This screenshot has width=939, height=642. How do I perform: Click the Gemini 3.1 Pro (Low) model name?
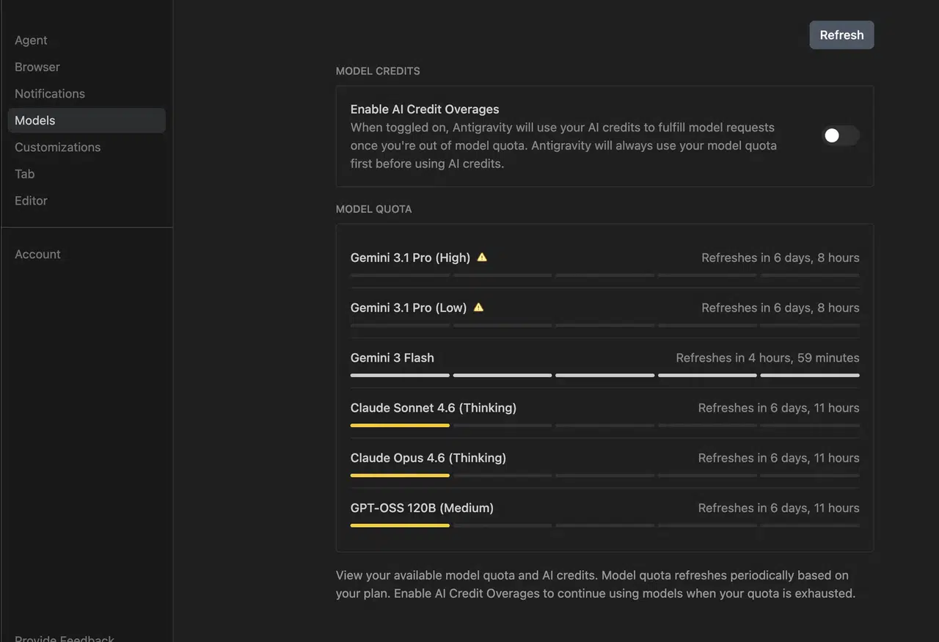coord(409,307)
